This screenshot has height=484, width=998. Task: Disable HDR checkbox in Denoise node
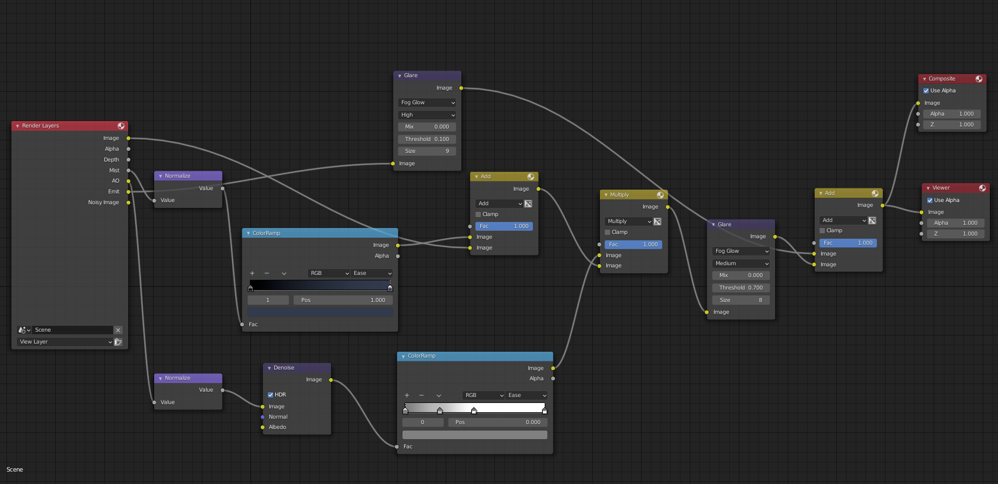click(270, 395)
